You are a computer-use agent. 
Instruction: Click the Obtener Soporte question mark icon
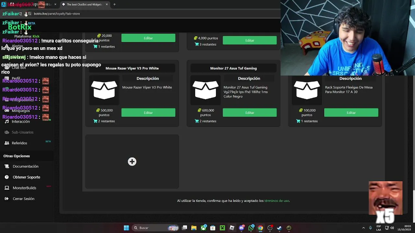click(7, 177)
